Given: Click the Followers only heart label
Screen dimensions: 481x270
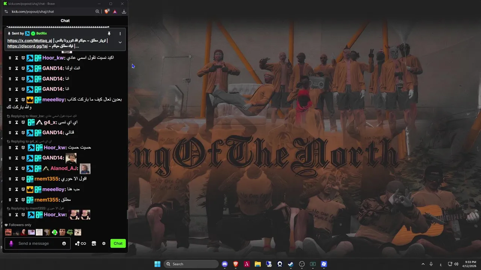Looking at the screenshot, I should 18,225.
